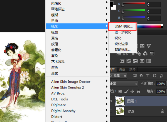Add a Selective Color adjustment (crossed square)
The width and height of the screenshot is (167, 122).
142,61
